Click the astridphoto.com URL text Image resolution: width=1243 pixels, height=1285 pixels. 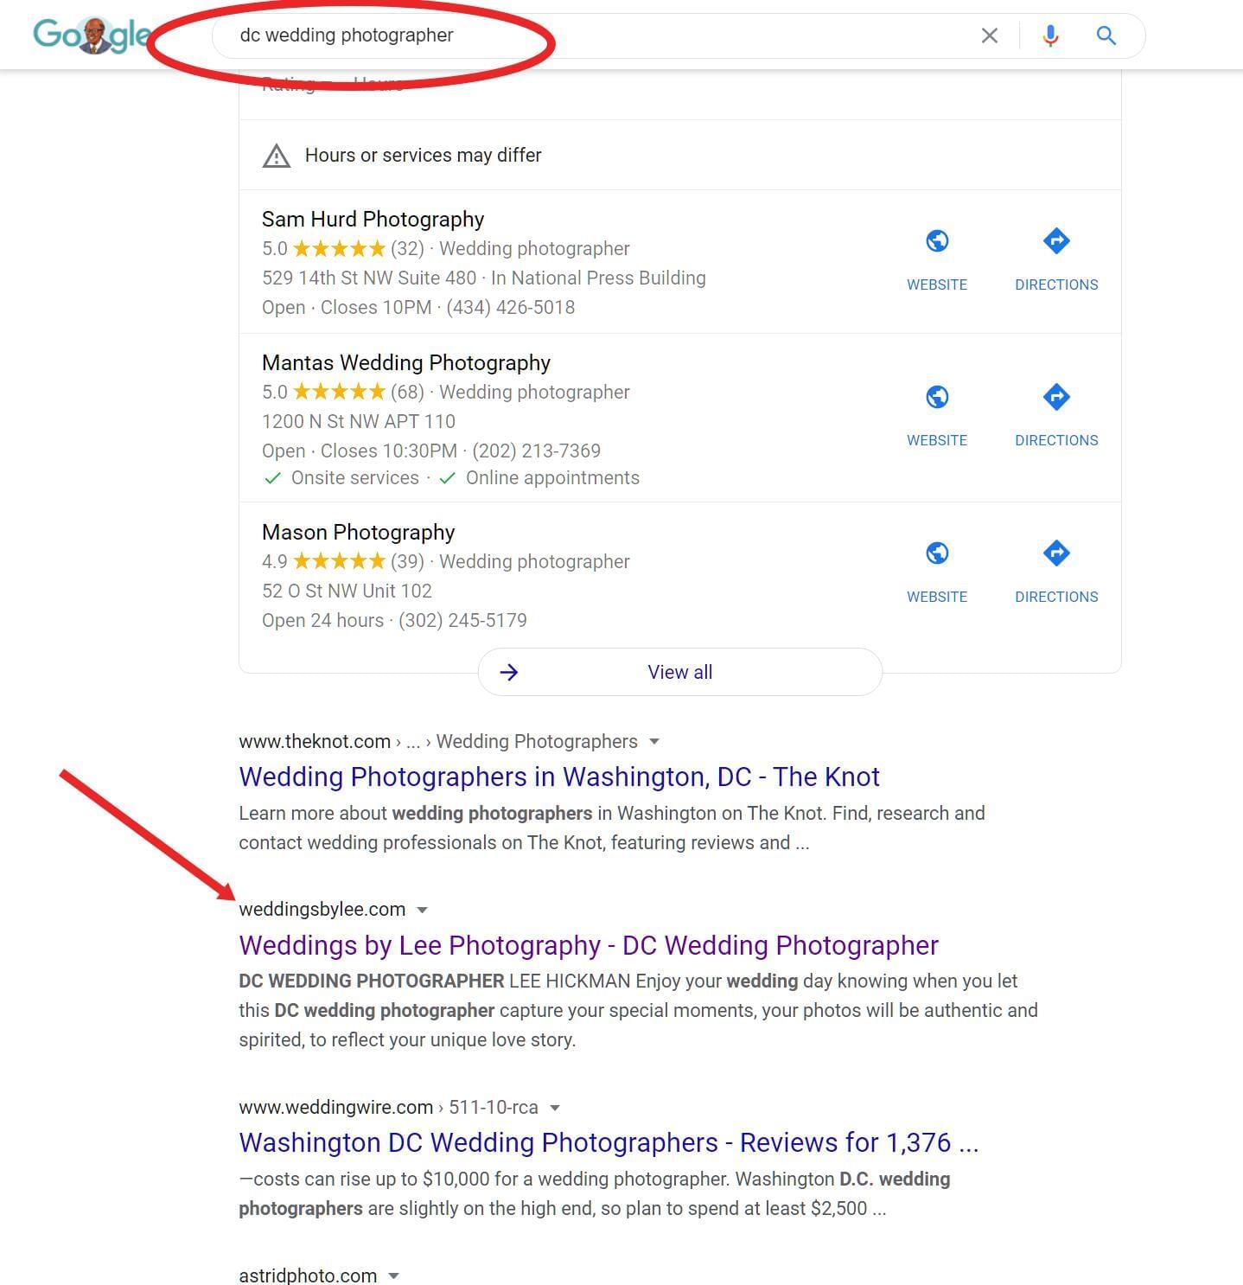[308, 1275]
